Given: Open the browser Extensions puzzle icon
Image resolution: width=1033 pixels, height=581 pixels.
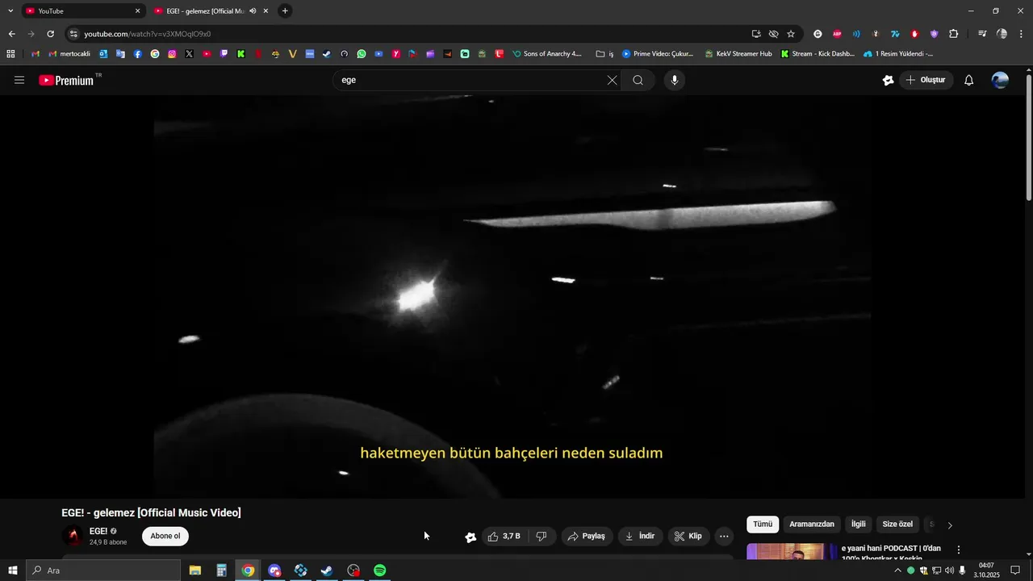Looking at the screenshot, I should coord(954,34).
